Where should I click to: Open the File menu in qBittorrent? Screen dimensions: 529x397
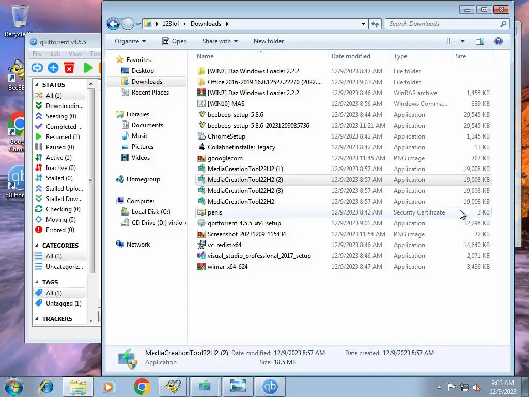37,53
